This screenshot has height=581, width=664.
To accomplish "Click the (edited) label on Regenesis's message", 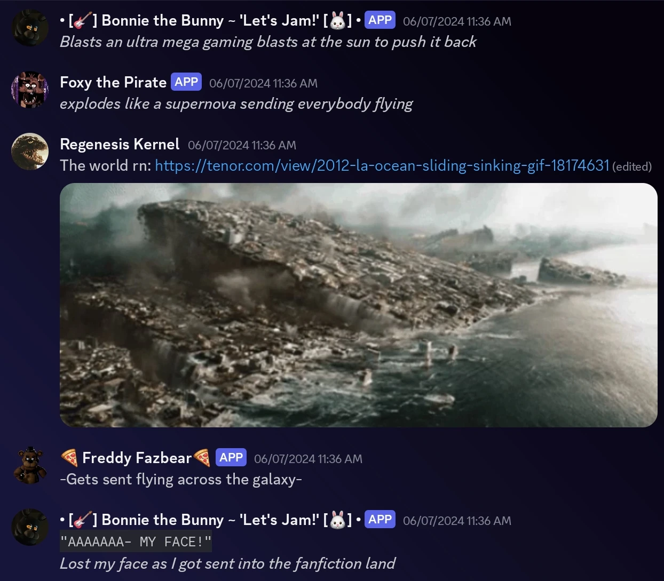I will (632, 166).
